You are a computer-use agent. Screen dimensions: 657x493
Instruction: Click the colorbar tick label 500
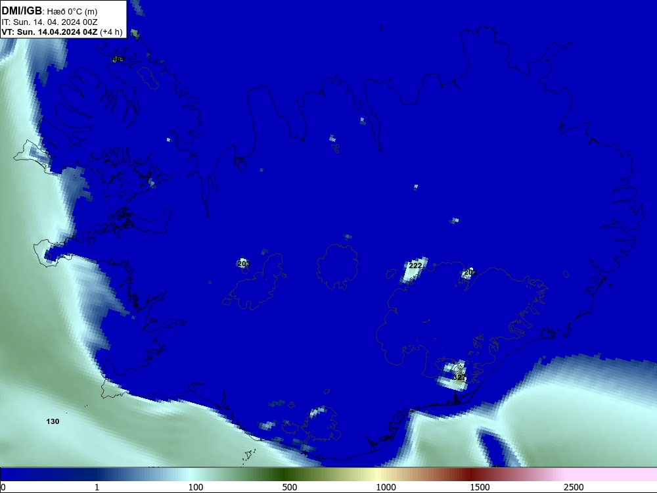[290, 487]
